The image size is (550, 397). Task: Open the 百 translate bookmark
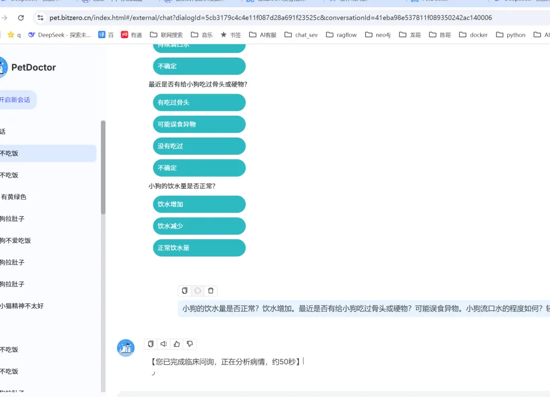tap(106, 35)
